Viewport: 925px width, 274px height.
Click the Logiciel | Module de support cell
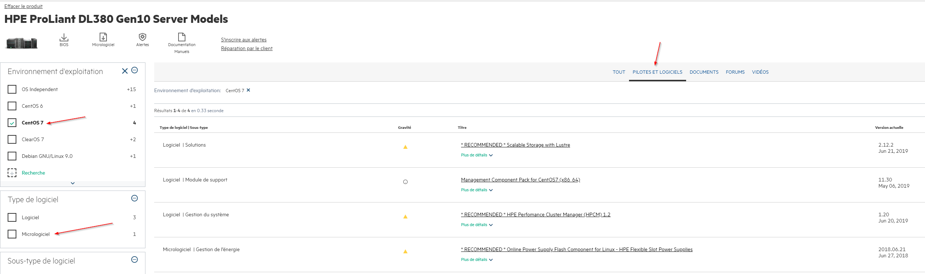tap(195, 180)
